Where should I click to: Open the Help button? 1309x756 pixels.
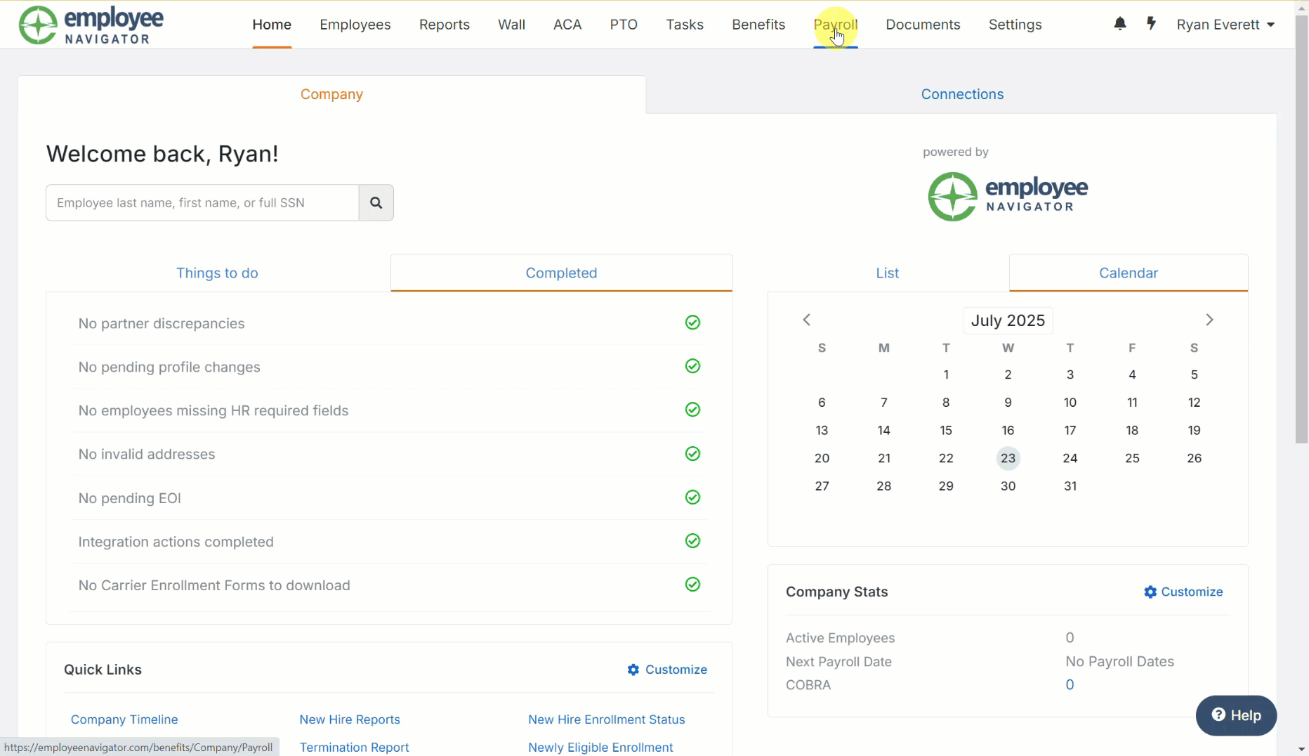click(1236, 715)
